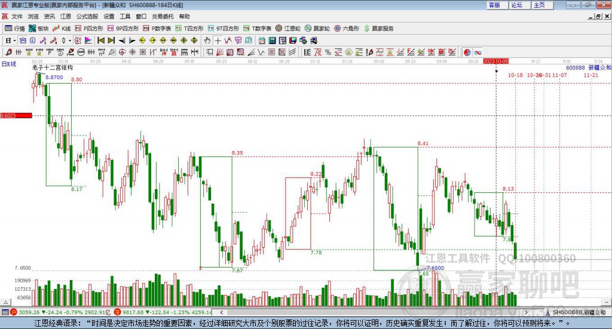This screenshot has height=329, width=612.
Task: Open the 帮助 menu
Action: pyautogui.click(x=184, y=16)
